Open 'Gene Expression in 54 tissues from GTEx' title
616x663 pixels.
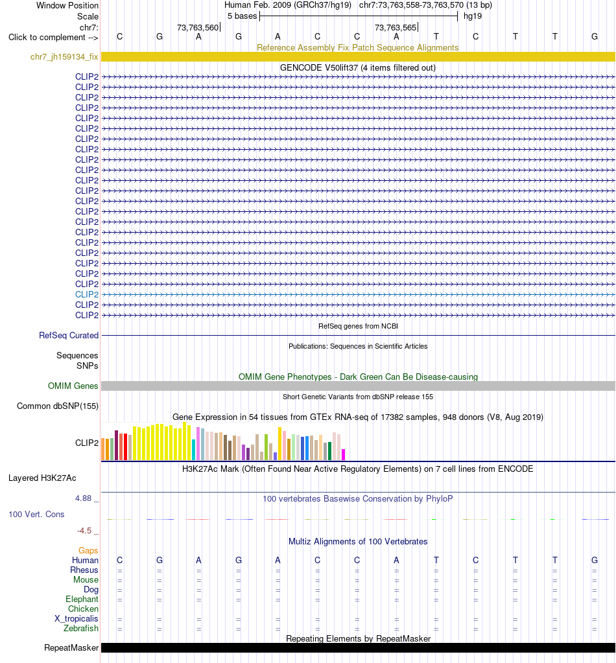click(357, 417)
